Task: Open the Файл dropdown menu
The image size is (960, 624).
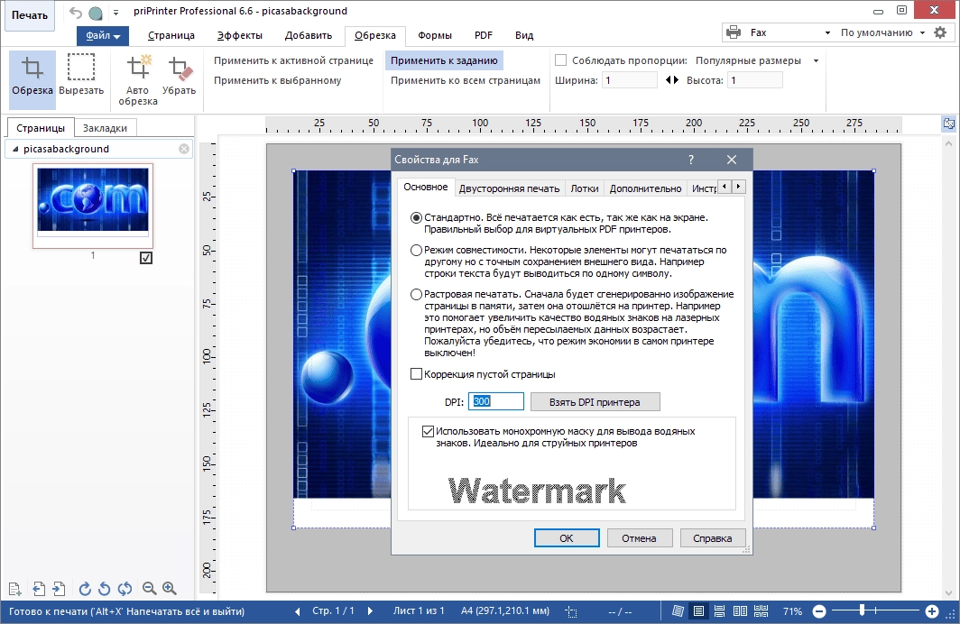Action: click(x=103, y=35)
